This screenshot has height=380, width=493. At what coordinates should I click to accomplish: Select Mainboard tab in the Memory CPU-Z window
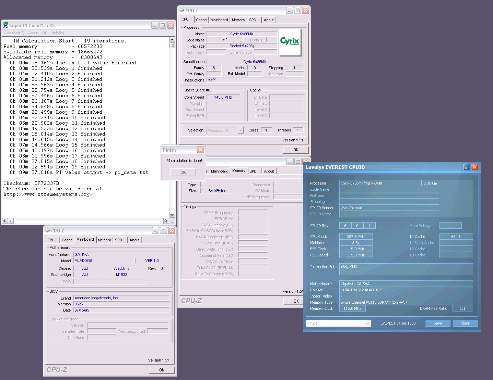(220, 171)
